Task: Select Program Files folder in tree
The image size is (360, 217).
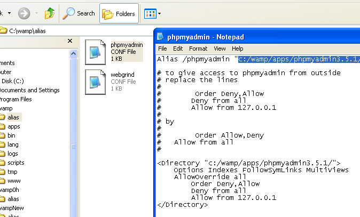Action: pos(15,99)
